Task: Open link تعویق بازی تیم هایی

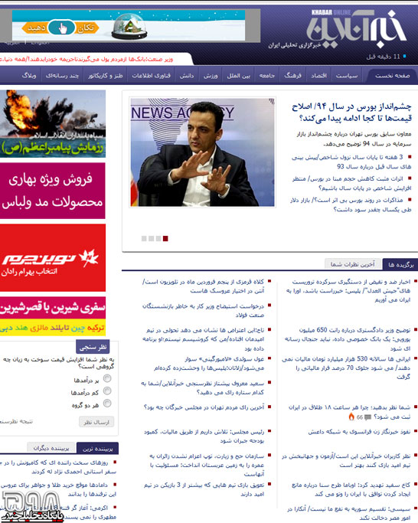Action: click(204, 489)
